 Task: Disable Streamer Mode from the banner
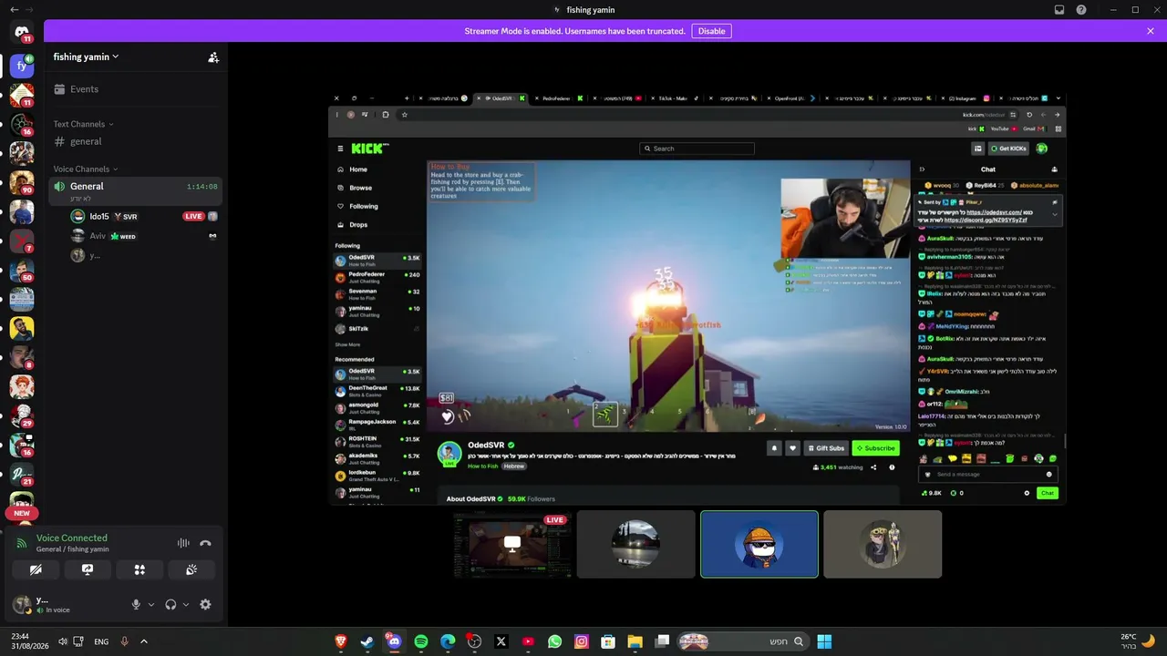coord(711,31)
